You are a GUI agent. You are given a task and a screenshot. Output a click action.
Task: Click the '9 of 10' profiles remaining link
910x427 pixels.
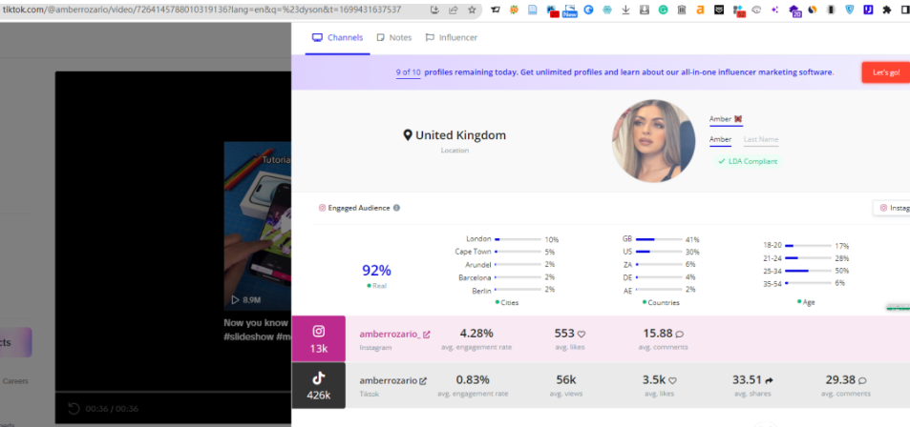(x=408, y=72)
